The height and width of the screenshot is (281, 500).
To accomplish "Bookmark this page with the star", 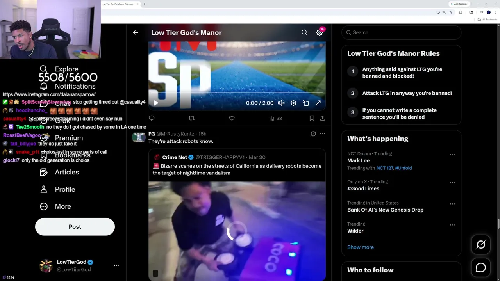I will (451, 12).
